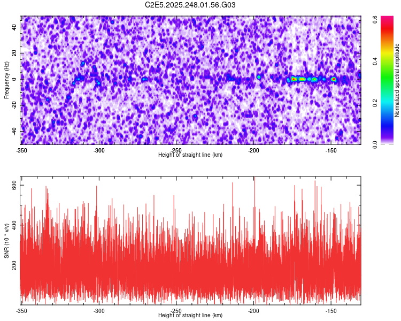Click the bright red hotspot near -150 km
The width and height of the screenshot is (401, 321).
click(x=334, y=79)
